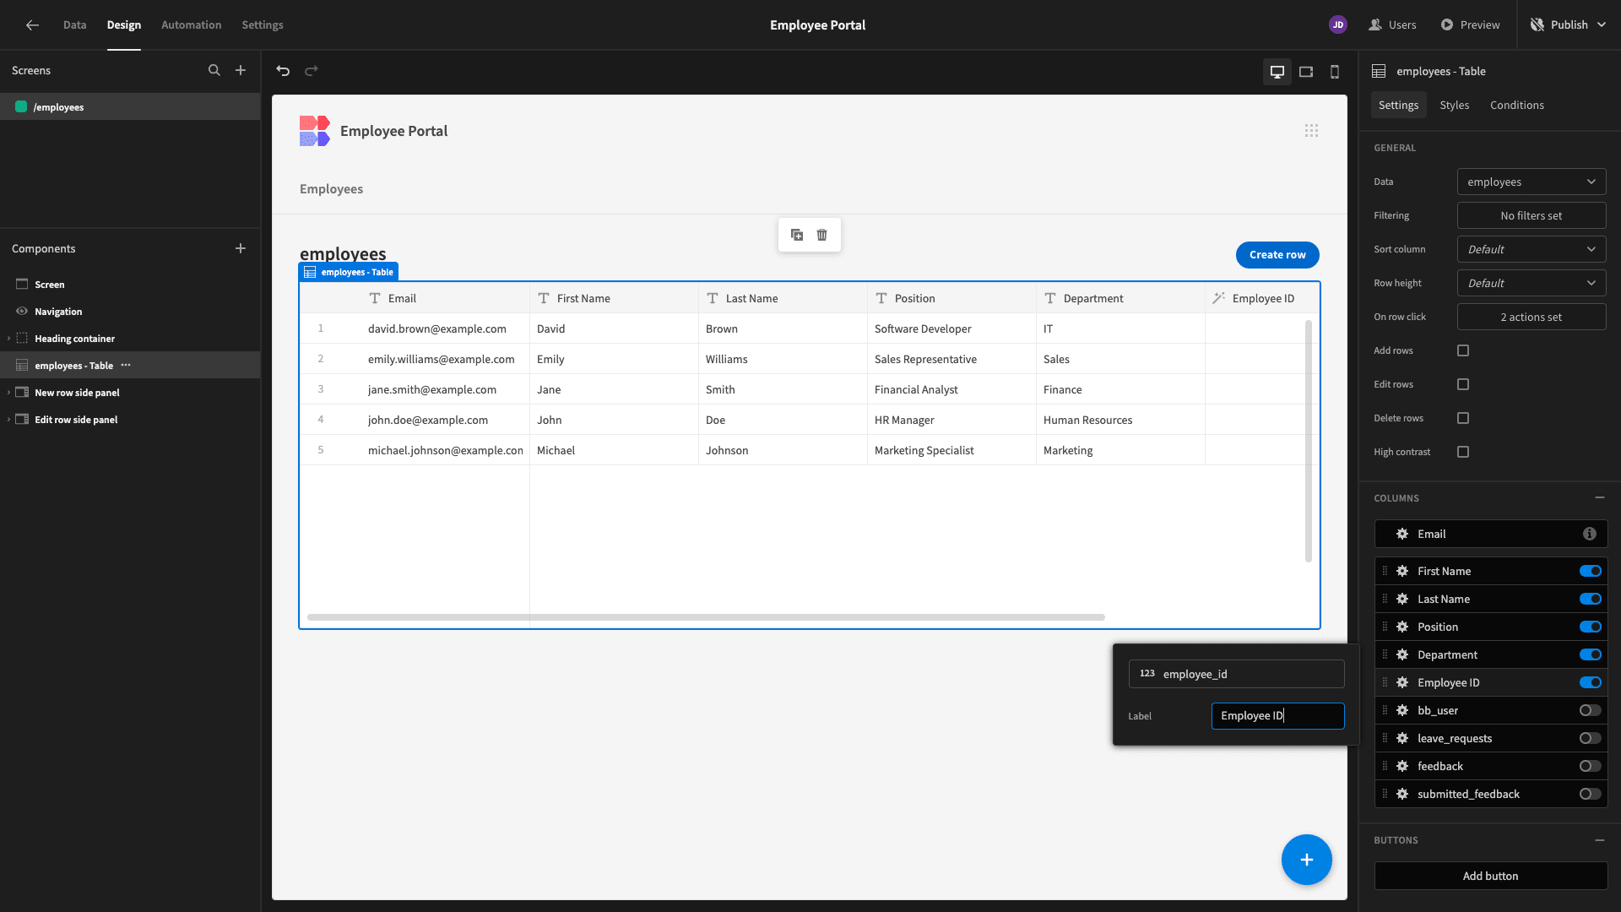The height and width of the screenshot is (912, 1621).
Task: Toggle on the bb_user column
Action: 1591,711
